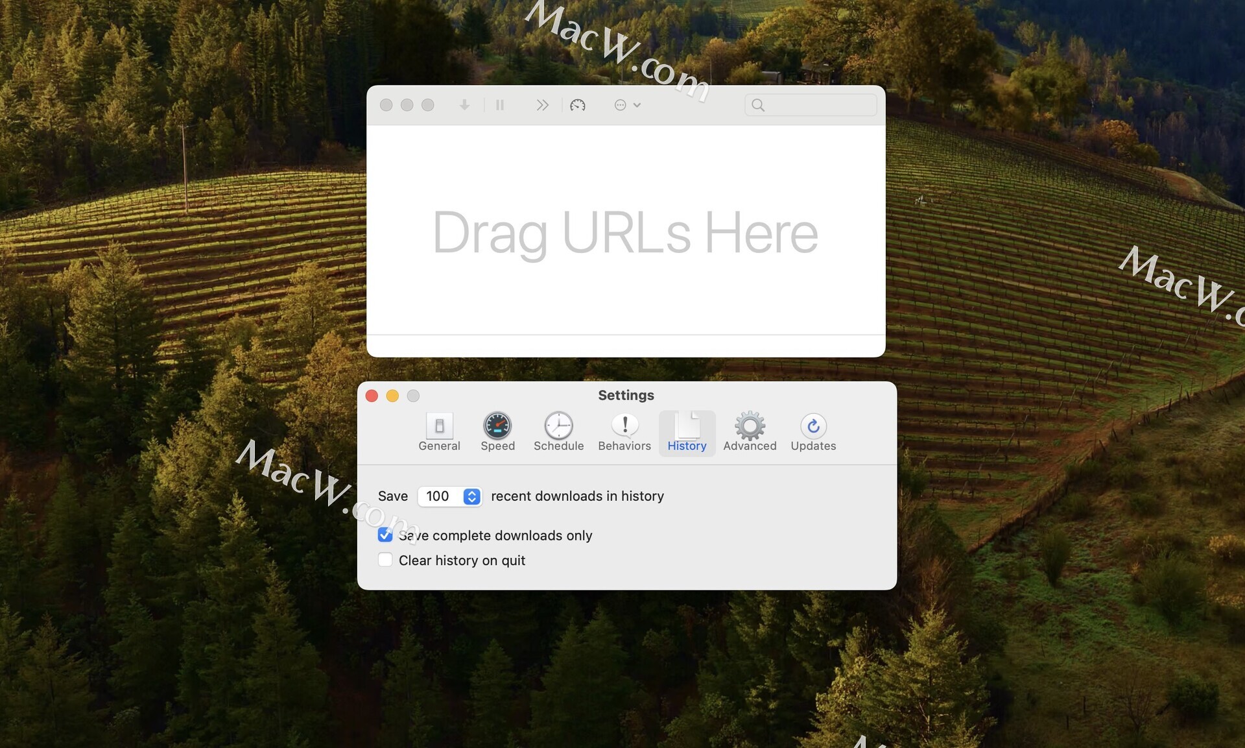Screen dimensions: 1245x748
Task: Close the Settings window
Action: (x=372, y=396)
